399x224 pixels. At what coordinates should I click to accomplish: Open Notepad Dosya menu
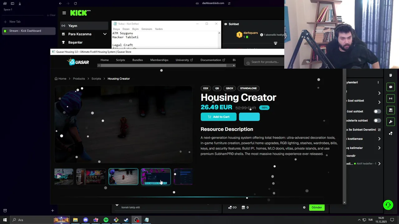(116, 29)
